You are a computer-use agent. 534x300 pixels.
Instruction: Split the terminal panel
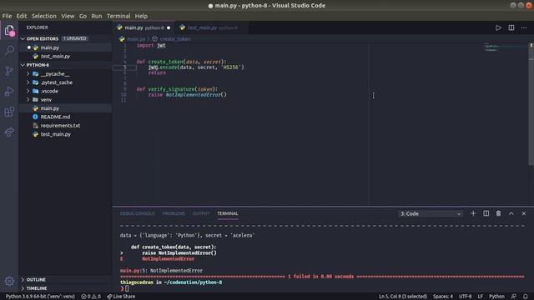486,213
